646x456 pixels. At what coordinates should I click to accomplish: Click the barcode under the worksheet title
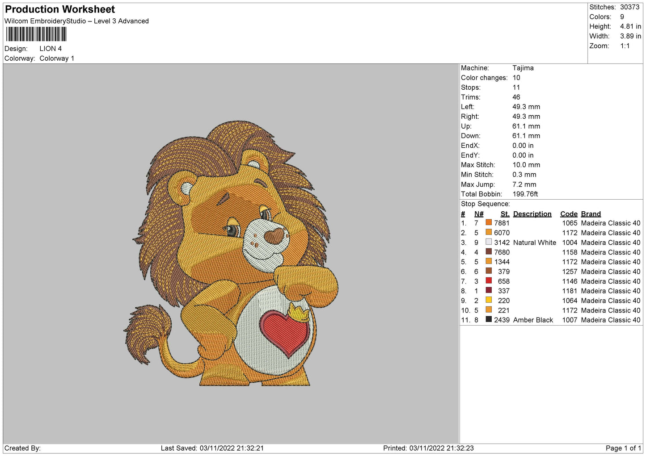[x=36, y=34]
